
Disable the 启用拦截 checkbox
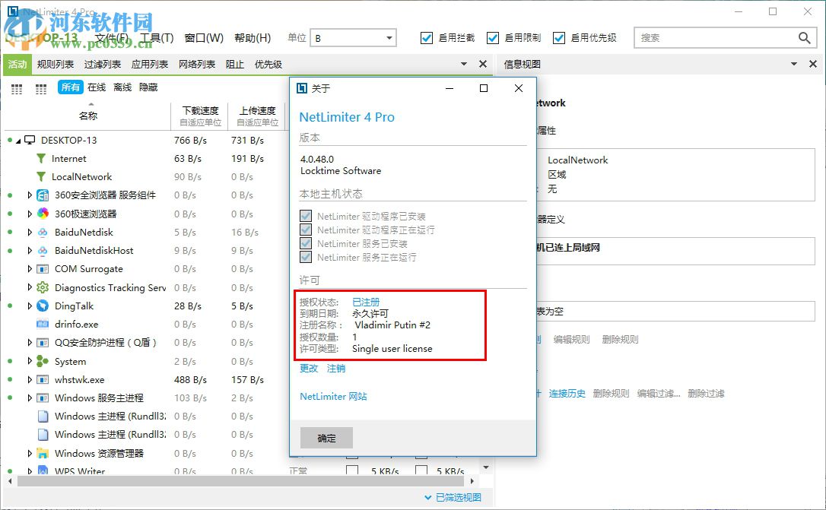coord(427,37)
